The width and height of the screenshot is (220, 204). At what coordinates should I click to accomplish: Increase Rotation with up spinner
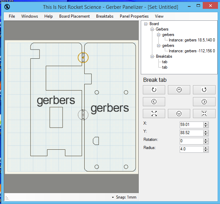click(x=206, y=140)
